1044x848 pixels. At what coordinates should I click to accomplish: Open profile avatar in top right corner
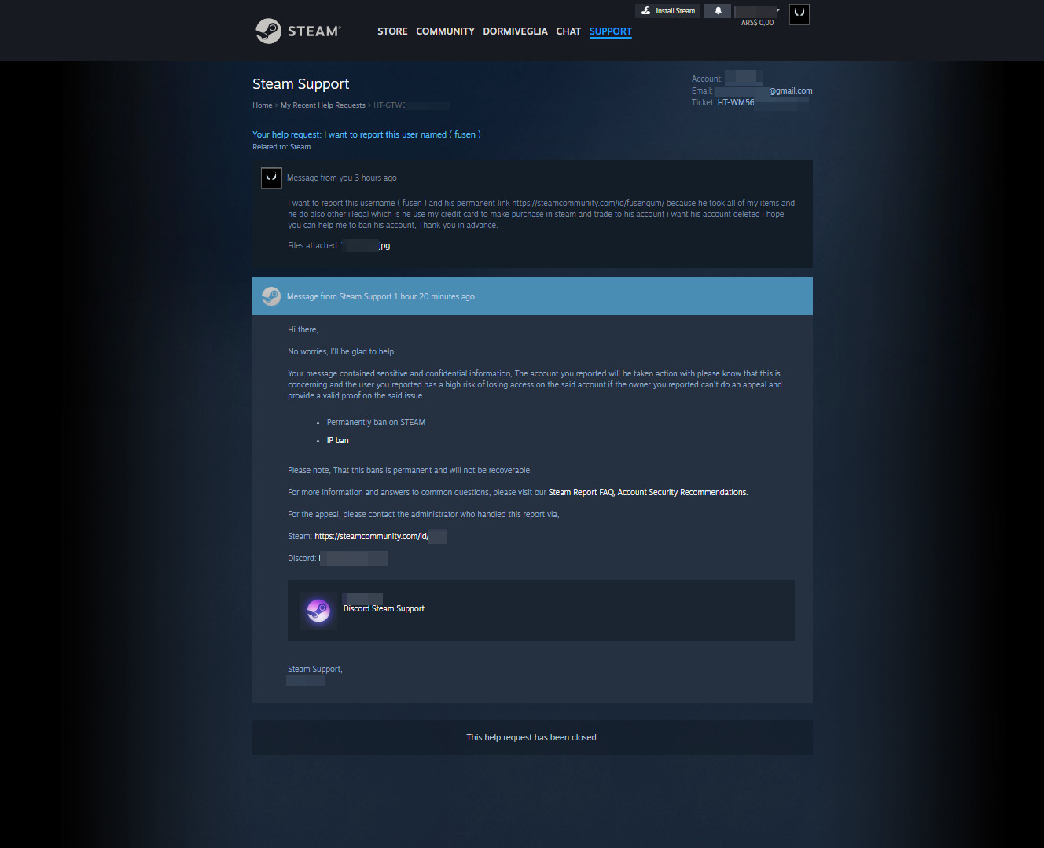(799, 13)
